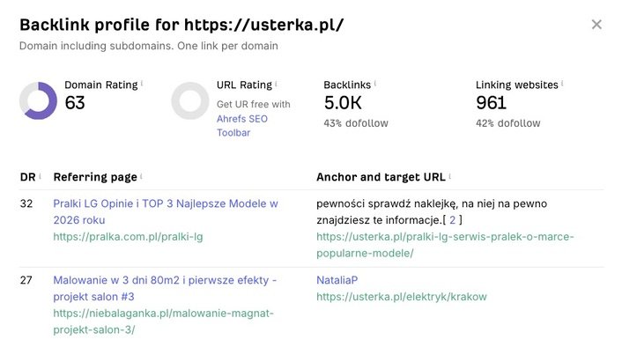
Task: Click the URL Rating info icon
Action: point(276,84)
